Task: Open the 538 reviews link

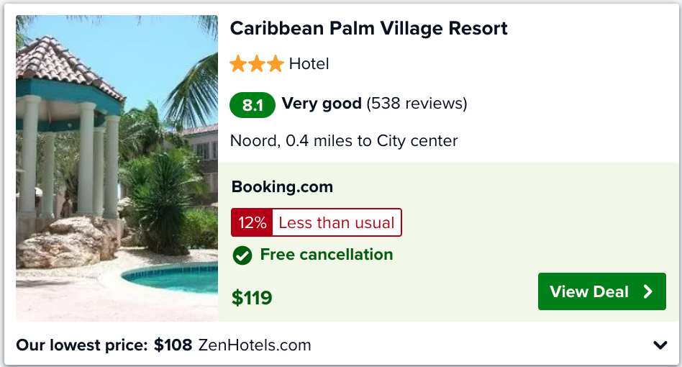Action: 417,104
